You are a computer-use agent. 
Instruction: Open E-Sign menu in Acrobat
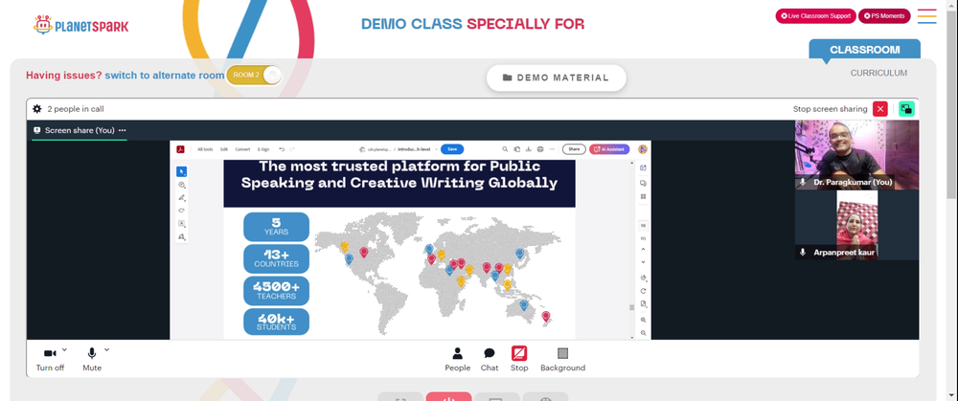coord(263,149)
